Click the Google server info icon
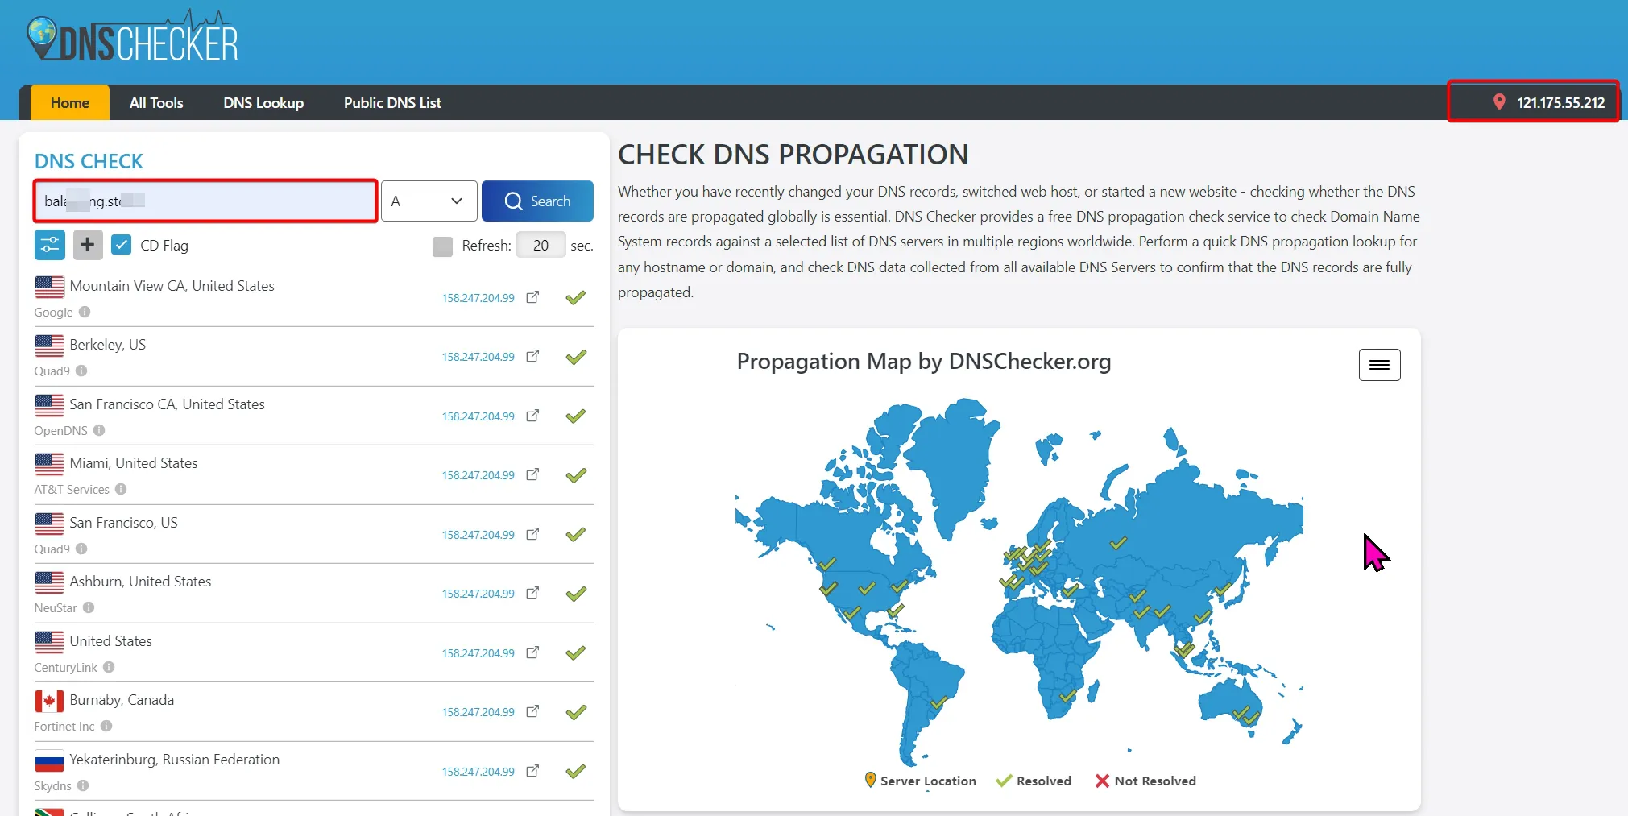Viewport: 1628px width, 816px height. click(x=85, y=312)
